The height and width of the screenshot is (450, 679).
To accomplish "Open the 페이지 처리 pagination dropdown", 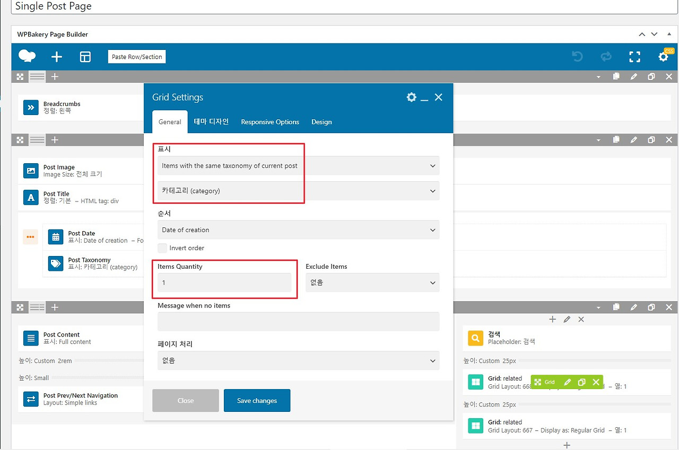I will pyautogui.click(x=298, y=360).
